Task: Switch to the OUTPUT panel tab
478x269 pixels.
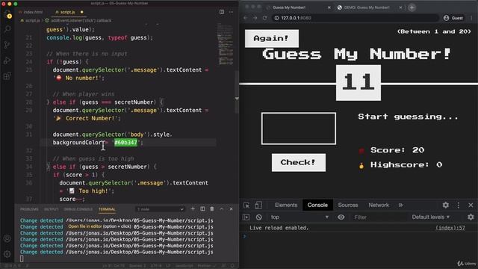Action: [52, 209]
